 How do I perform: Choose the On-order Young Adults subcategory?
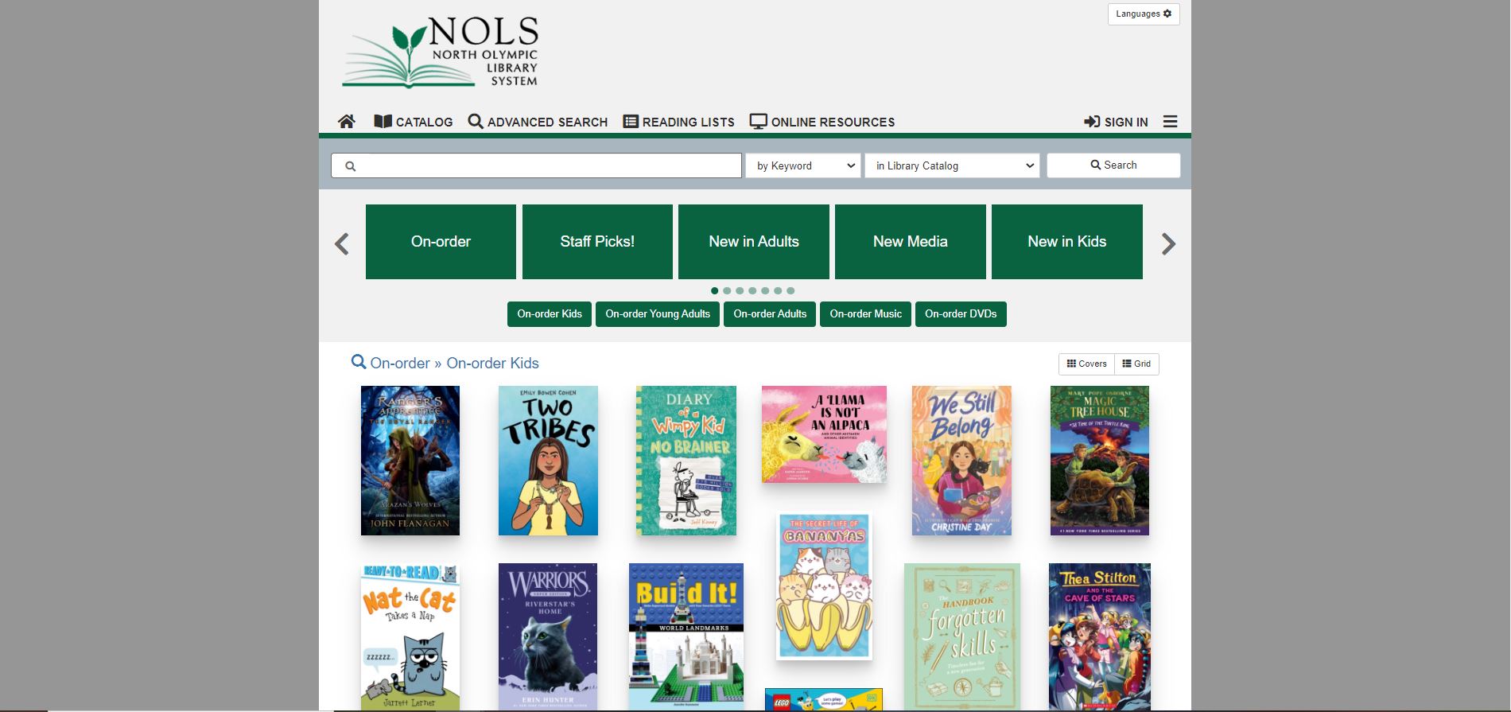tap(658, 314)
